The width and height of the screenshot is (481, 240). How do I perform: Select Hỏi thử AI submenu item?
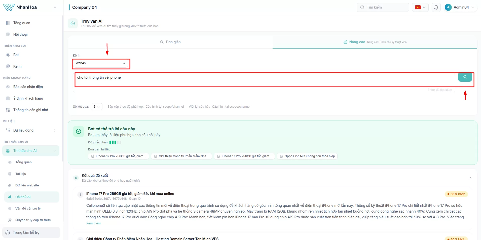(32, 197)
